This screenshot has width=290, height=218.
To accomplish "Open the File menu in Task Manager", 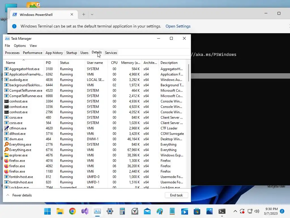I will pos(7,46).
